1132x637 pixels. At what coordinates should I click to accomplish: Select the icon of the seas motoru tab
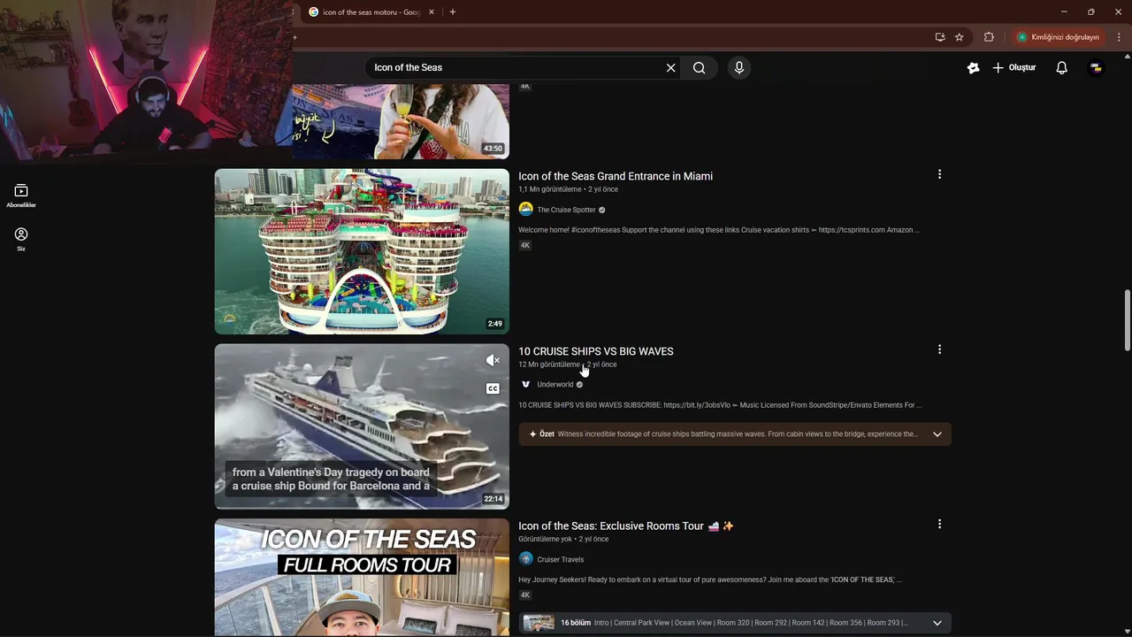coord(371,12)
